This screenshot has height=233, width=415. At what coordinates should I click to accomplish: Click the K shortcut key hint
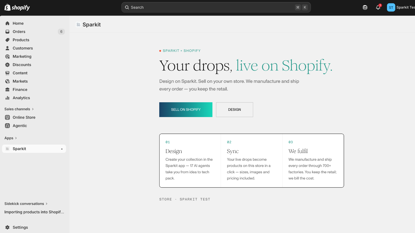coord(305,8)
